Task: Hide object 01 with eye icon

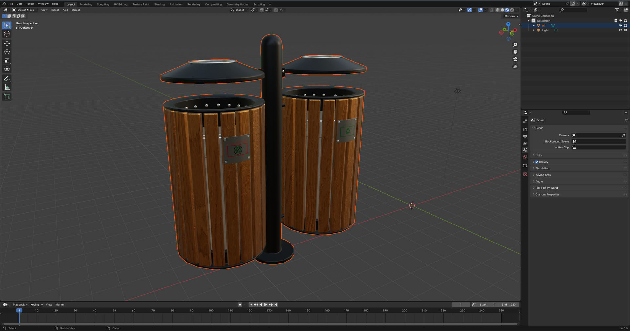Action: tap(620, 25)
